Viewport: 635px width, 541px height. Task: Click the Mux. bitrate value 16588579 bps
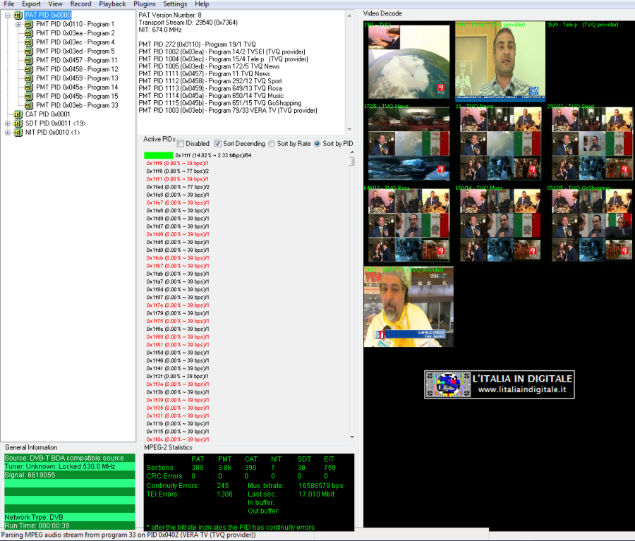pos(321,485)
